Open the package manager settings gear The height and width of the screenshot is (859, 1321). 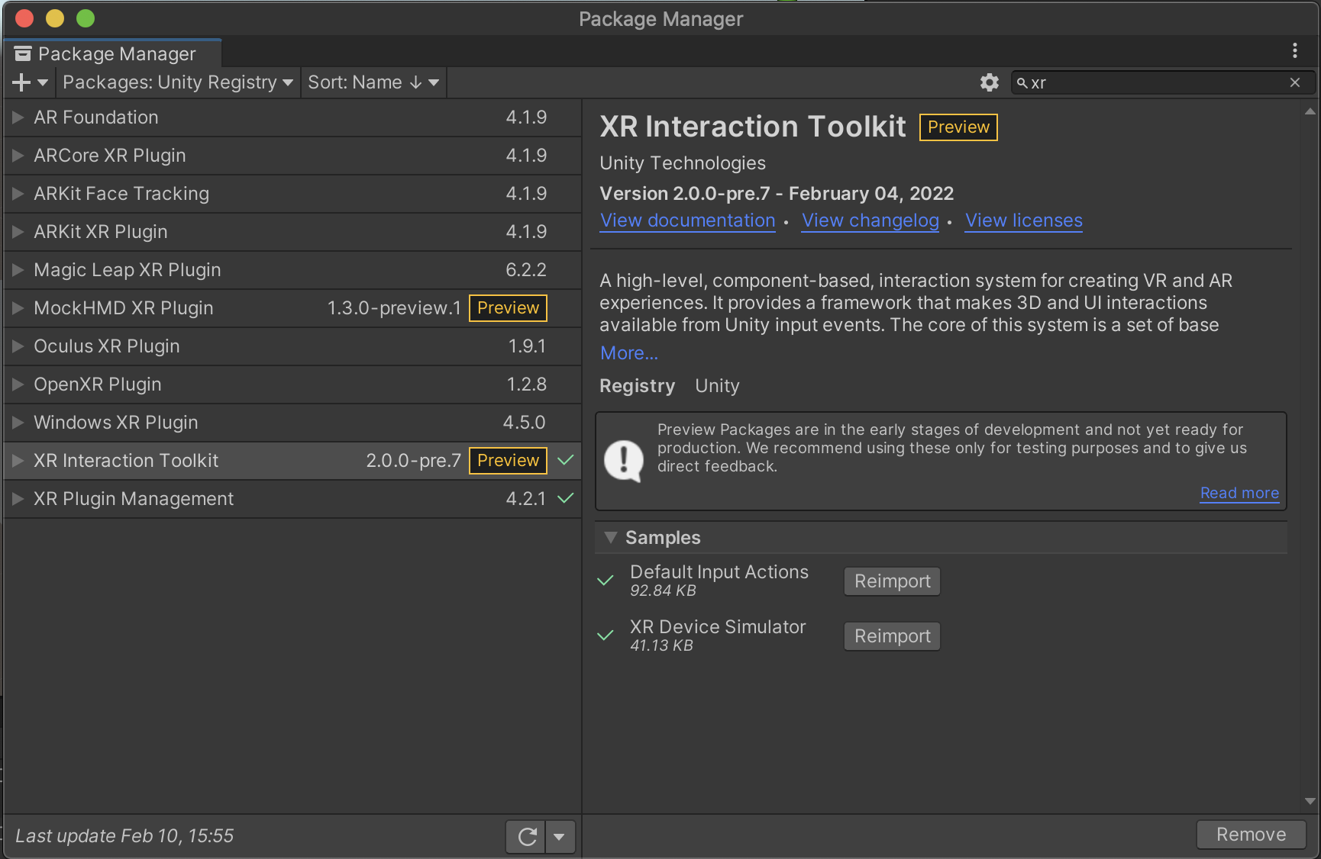coord(989,82)
